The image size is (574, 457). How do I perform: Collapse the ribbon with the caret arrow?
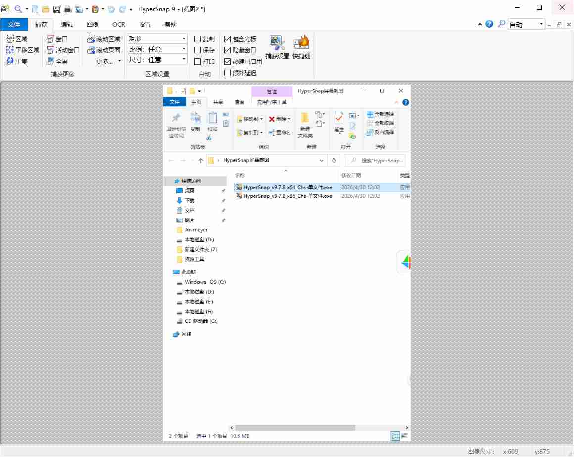[480, 24]
